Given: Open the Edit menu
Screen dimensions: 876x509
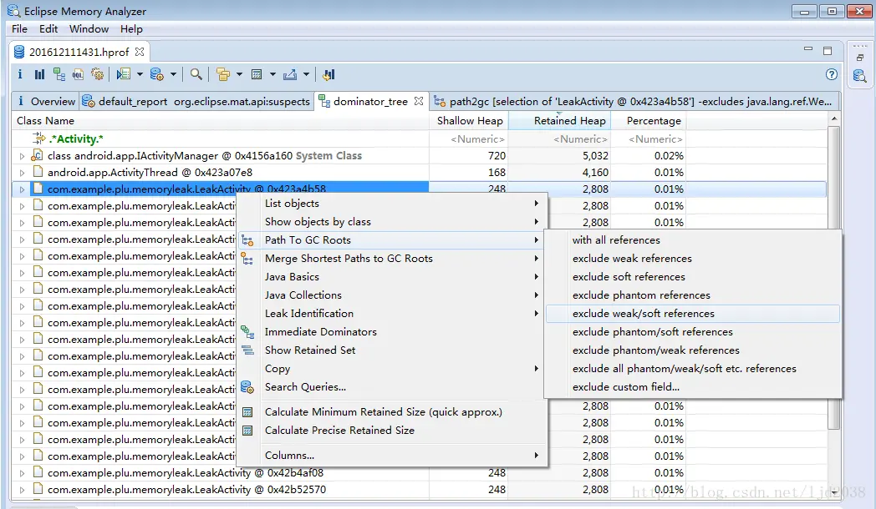Looking at the screenshot, I should pyautogui.click(x=48, y=29).
